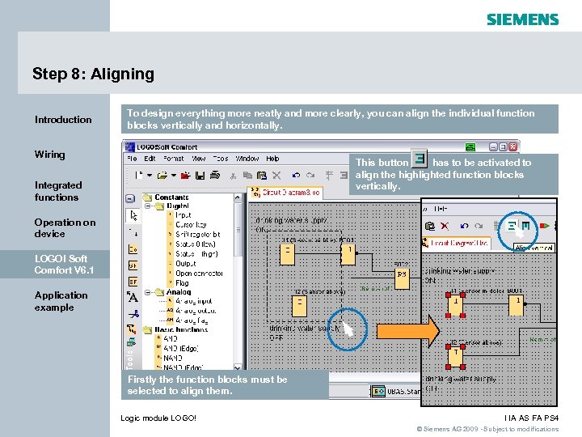Choose the Text 'A' tool
Image resolution: width=582 pixels, height=437 pixels.
coord(133,297)
